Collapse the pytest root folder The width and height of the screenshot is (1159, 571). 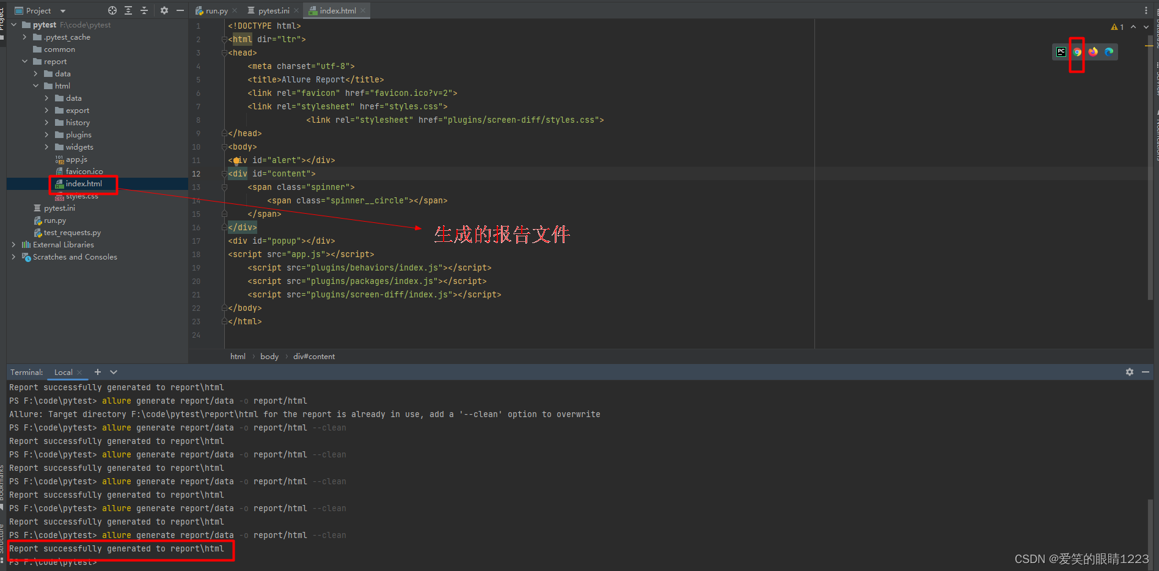pyautogui.click(x=13, y=25)
